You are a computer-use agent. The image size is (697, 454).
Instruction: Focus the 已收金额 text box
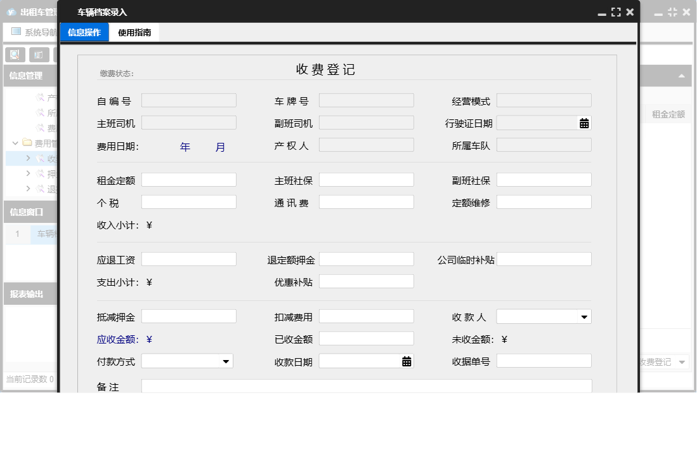366,338
